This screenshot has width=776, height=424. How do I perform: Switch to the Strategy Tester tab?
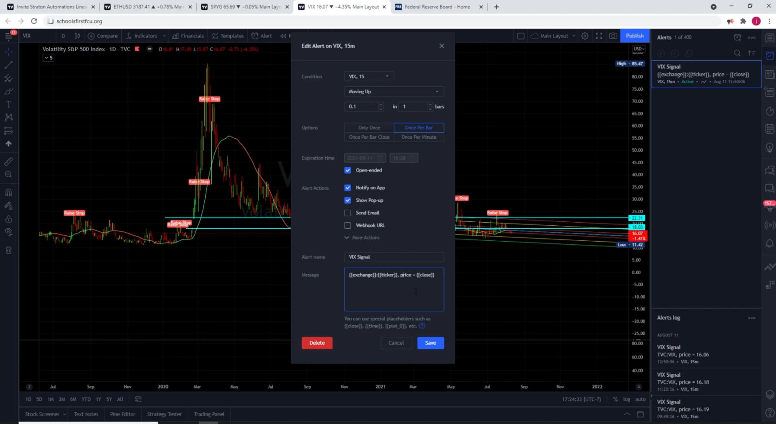164,414
